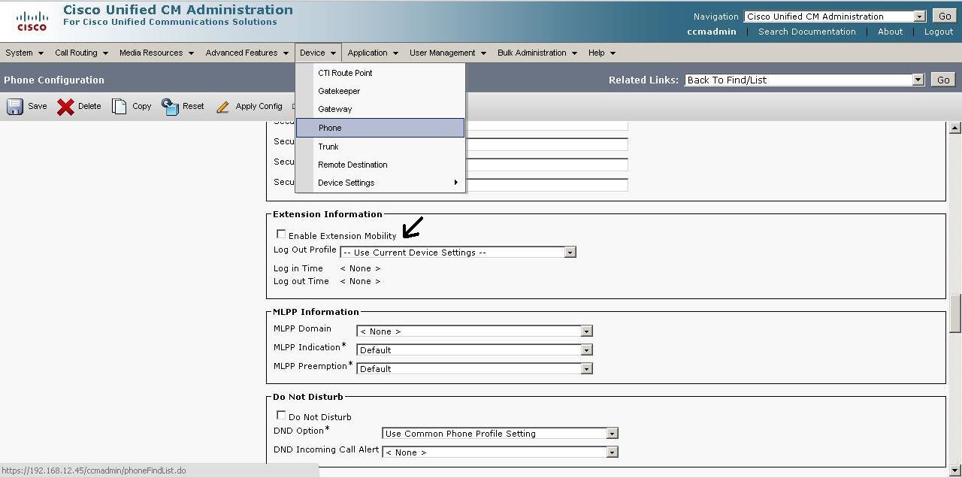Copy the current phone settings
This screenshot has width=962, height=478.
point(132,106)
